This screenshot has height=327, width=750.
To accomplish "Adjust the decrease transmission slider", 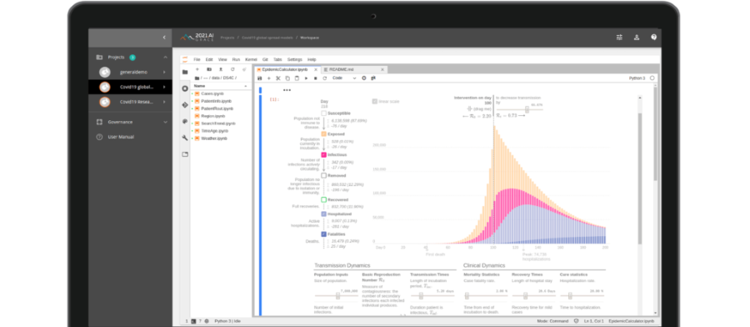I will tap(527, 109).
